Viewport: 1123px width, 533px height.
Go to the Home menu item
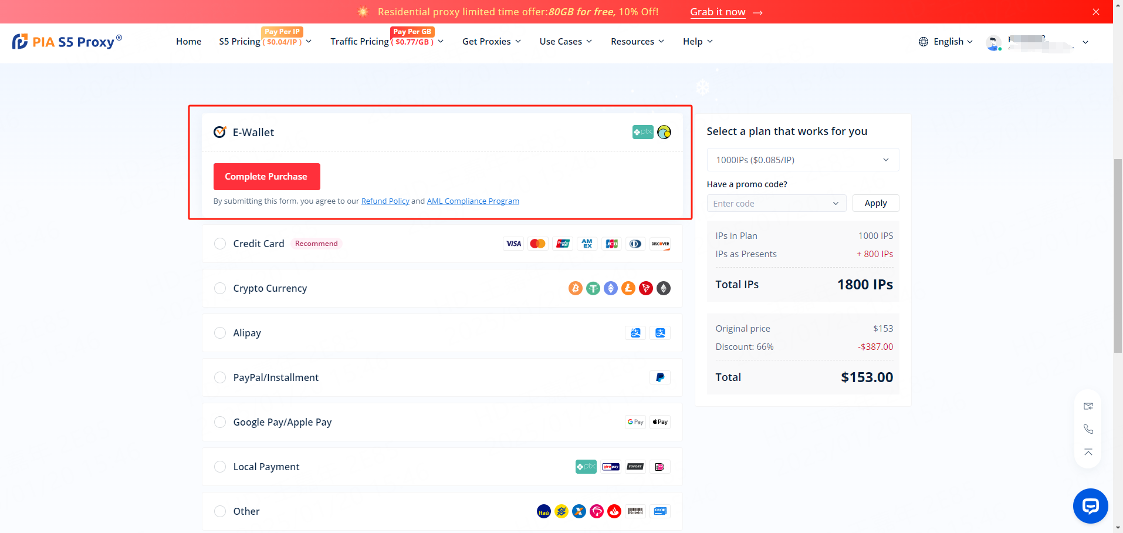[x=188, y=42]
